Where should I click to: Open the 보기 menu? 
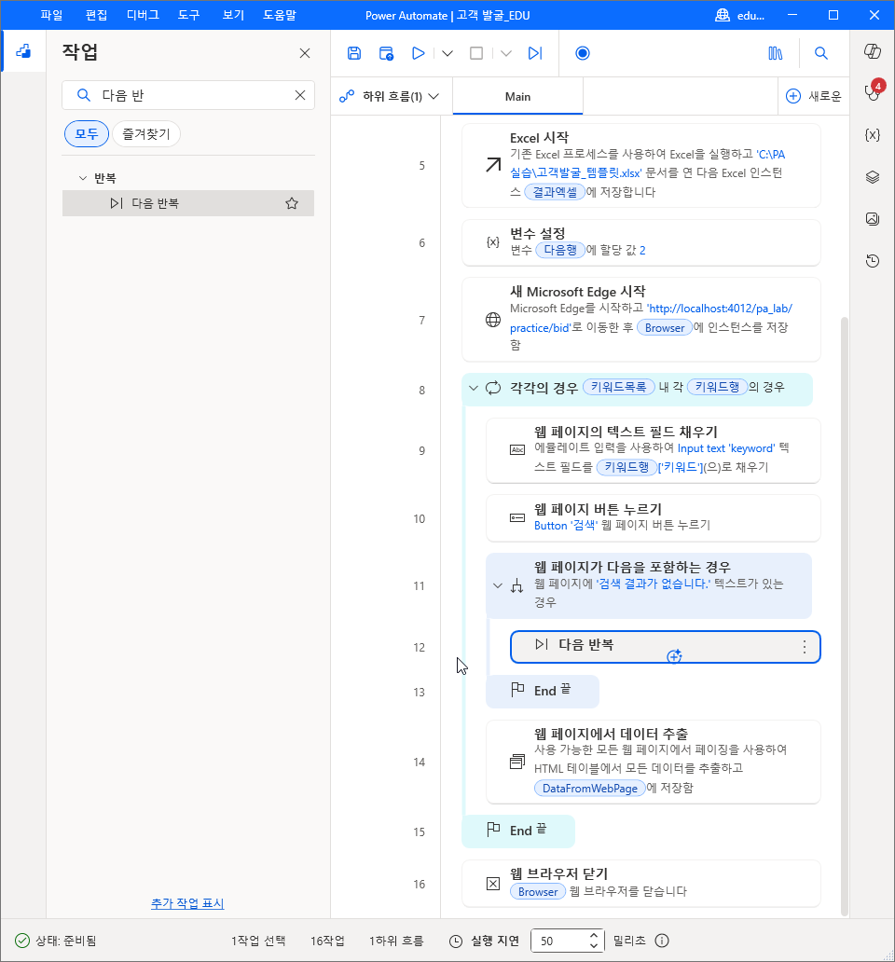coord(233,15)
